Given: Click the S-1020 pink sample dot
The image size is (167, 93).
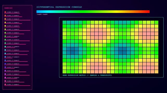Looking at the screenshot, I should click(x=5, y=81).
